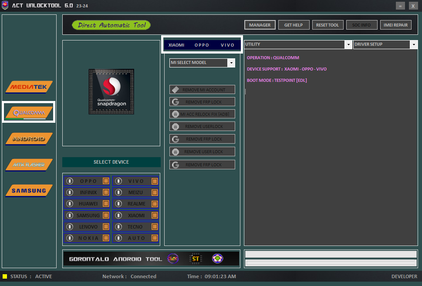Click the lower progress bar

point(331,263)
